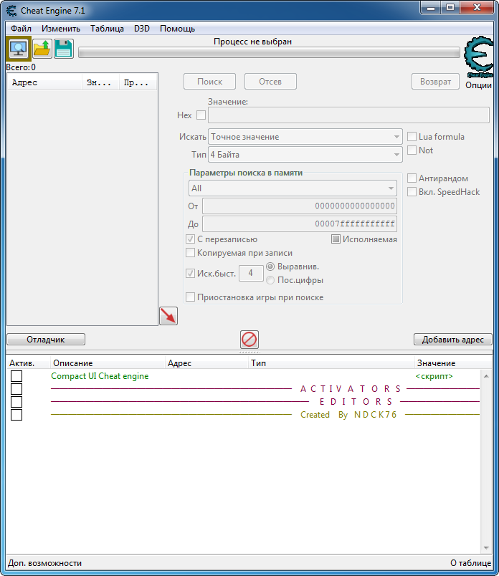Screen dimensions: 499x576
Task: Open the All memory region dropdown
Action: [293, 188]
